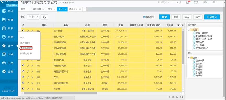Open the 操作指引 guide link
The image size is (226, 100).
pos(149,17)
